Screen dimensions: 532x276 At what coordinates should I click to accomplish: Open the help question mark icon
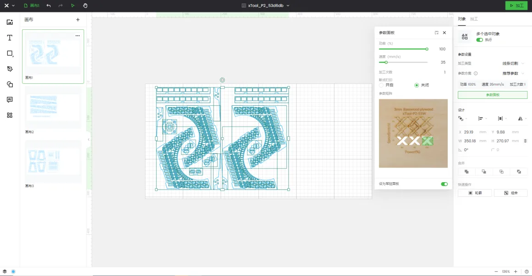pyautogui.click(x=527, y=271)
